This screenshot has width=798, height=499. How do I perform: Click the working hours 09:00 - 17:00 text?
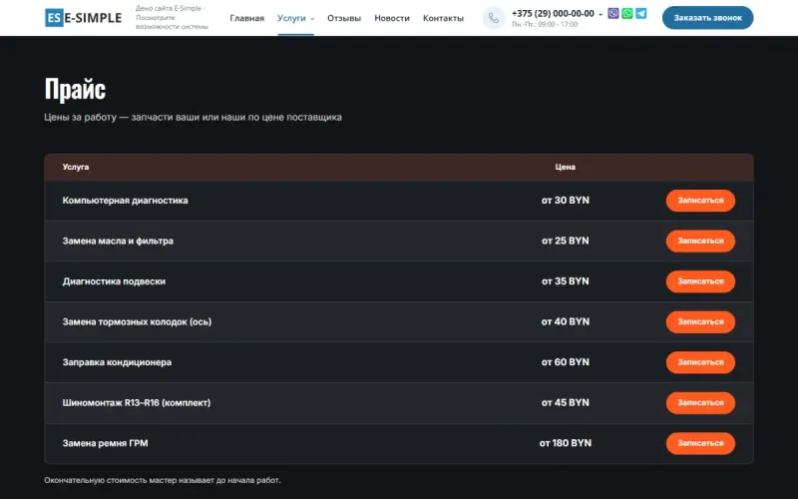[545, 24]
